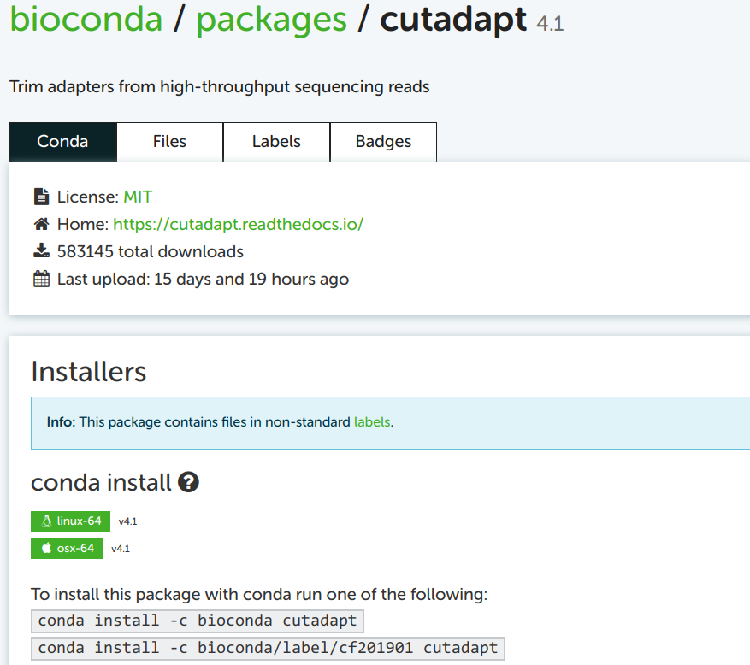Select the osx-64 platform badge

[67, 549]
